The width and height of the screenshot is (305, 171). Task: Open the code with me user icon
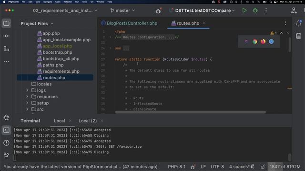click(294, 10)
